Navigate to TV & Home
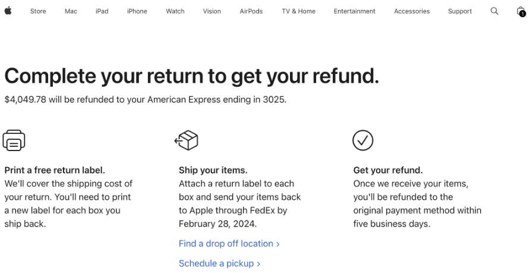The image size is (530, 273). pyautogui.click(x=299, y=11)
